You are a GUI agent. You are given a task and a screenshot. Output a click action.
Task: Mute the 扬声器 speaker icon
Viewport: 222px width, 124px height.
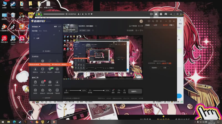(90, 90)
